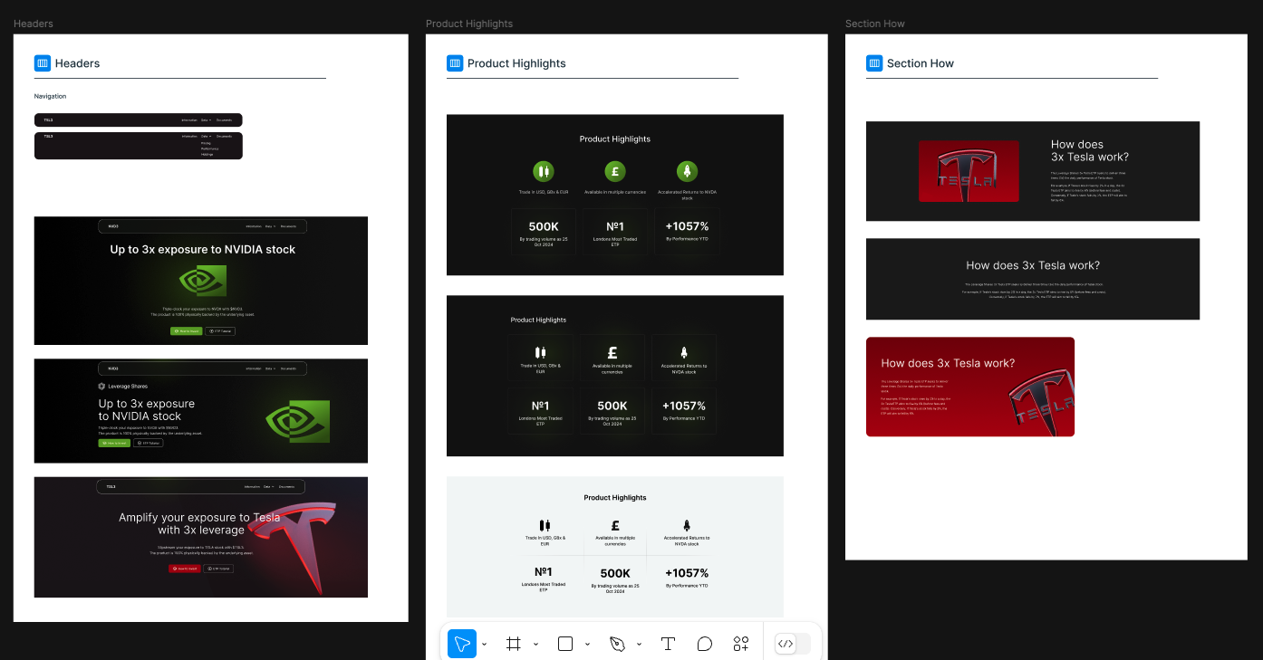Click the red button in Tesla hero

(184, 569)
